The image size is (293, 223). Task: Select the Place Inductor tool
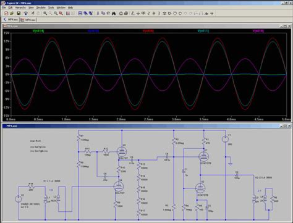point(159,14)
